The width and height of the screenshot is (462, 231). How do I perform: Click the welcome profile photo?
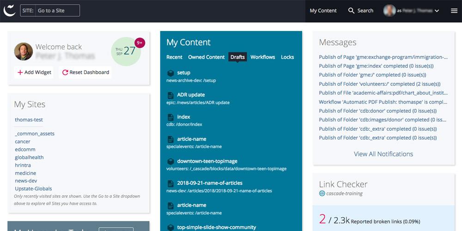click(x=24, y=52)
